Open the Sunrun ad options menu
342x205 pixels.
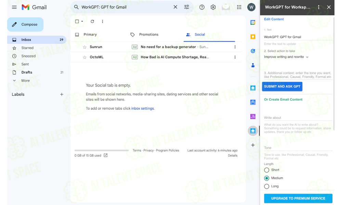coord(235,47)
